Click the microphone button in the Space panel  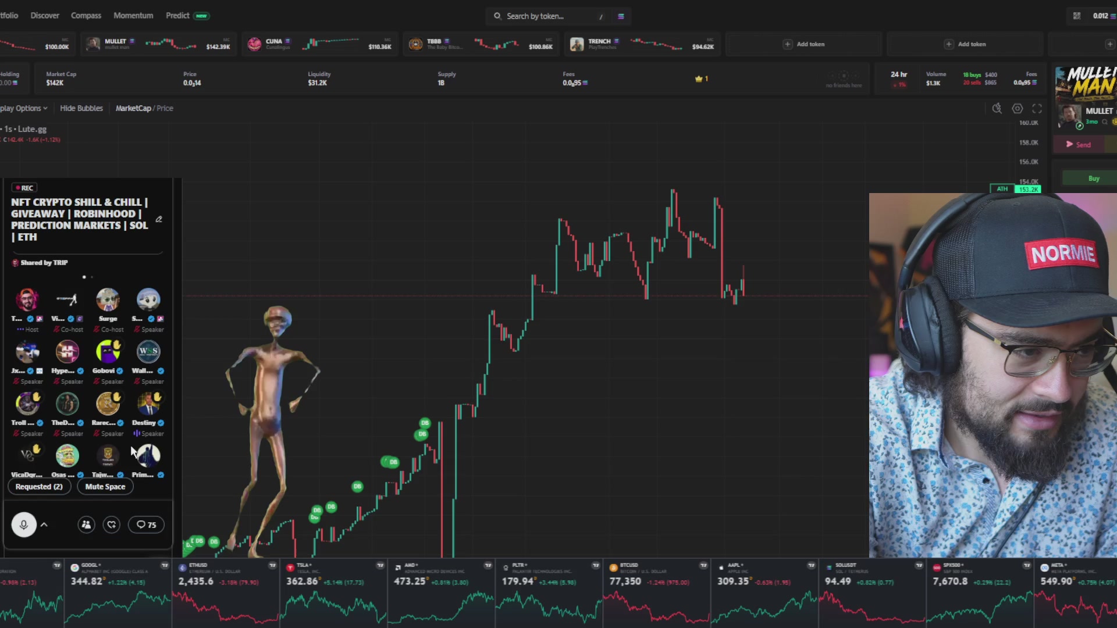tap(24, 524)
